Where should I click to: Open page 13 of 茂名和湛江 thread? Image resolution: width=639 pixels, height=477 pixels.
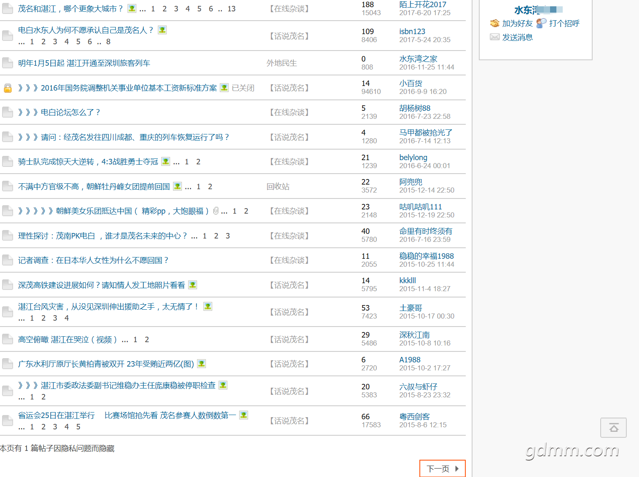tap(231, 9)
